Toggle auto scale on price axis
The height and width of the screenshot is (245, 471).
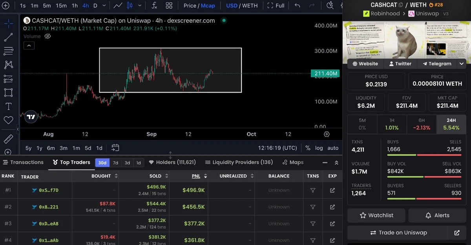click(x=333, y=148)
